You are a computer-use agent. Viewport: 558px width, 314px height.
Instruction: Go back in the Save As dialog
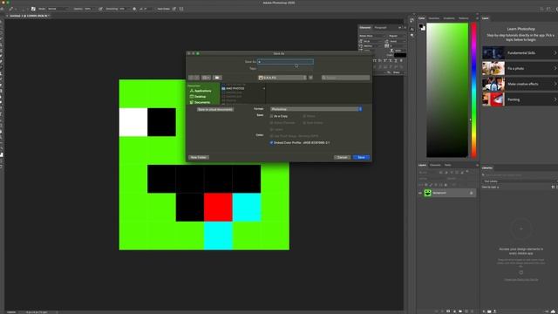(x=191, y=78)
